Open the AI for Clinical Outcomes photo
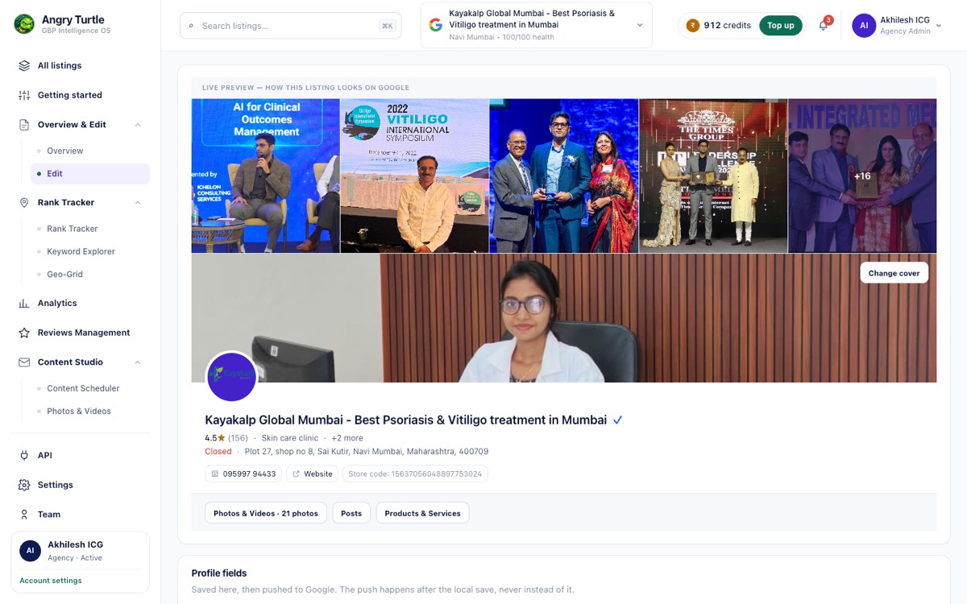Viewport: 967px width, 604px height. click(265, 176)
